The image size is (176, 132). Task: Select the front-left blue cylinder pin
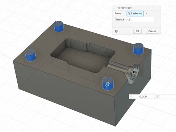coord(31,55)
